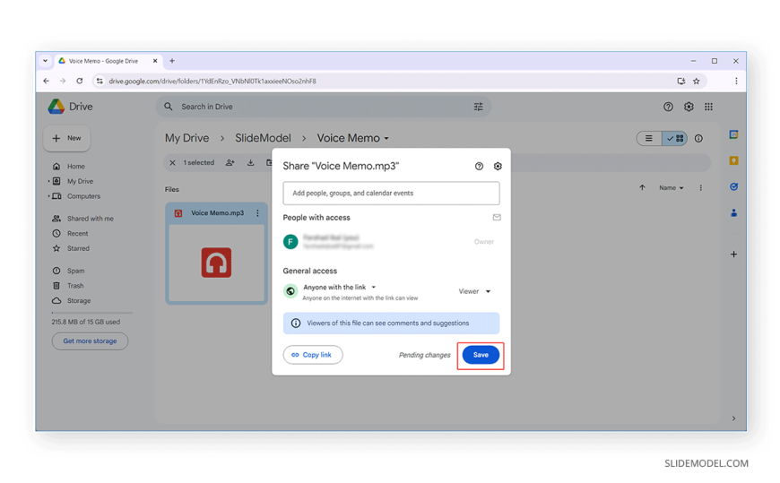Expand Computers tree arrow
780x483 pixels.
coord(48,196)
